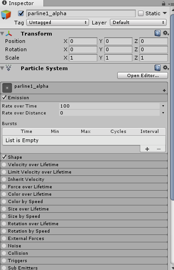Collapse the Transform component foldout
This screenshot has height=270, width=174.
point(2,34)
